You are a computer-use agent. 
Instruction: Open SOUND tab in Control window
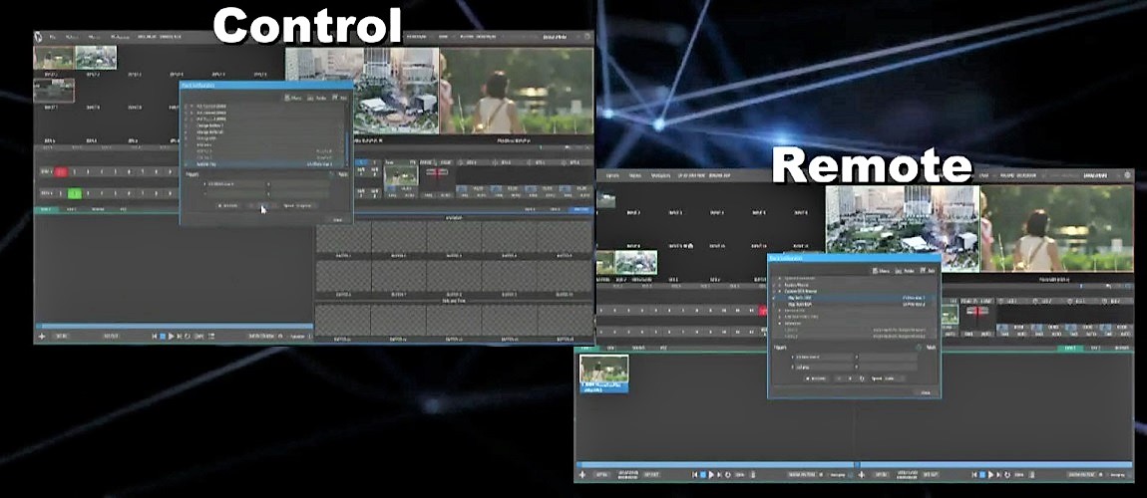tap(98, 209)
